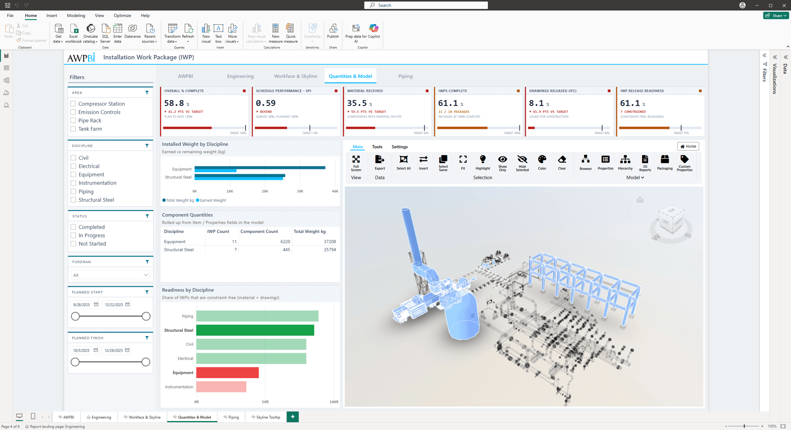Open the Tools tab in model viewer

tap(377, 147)
